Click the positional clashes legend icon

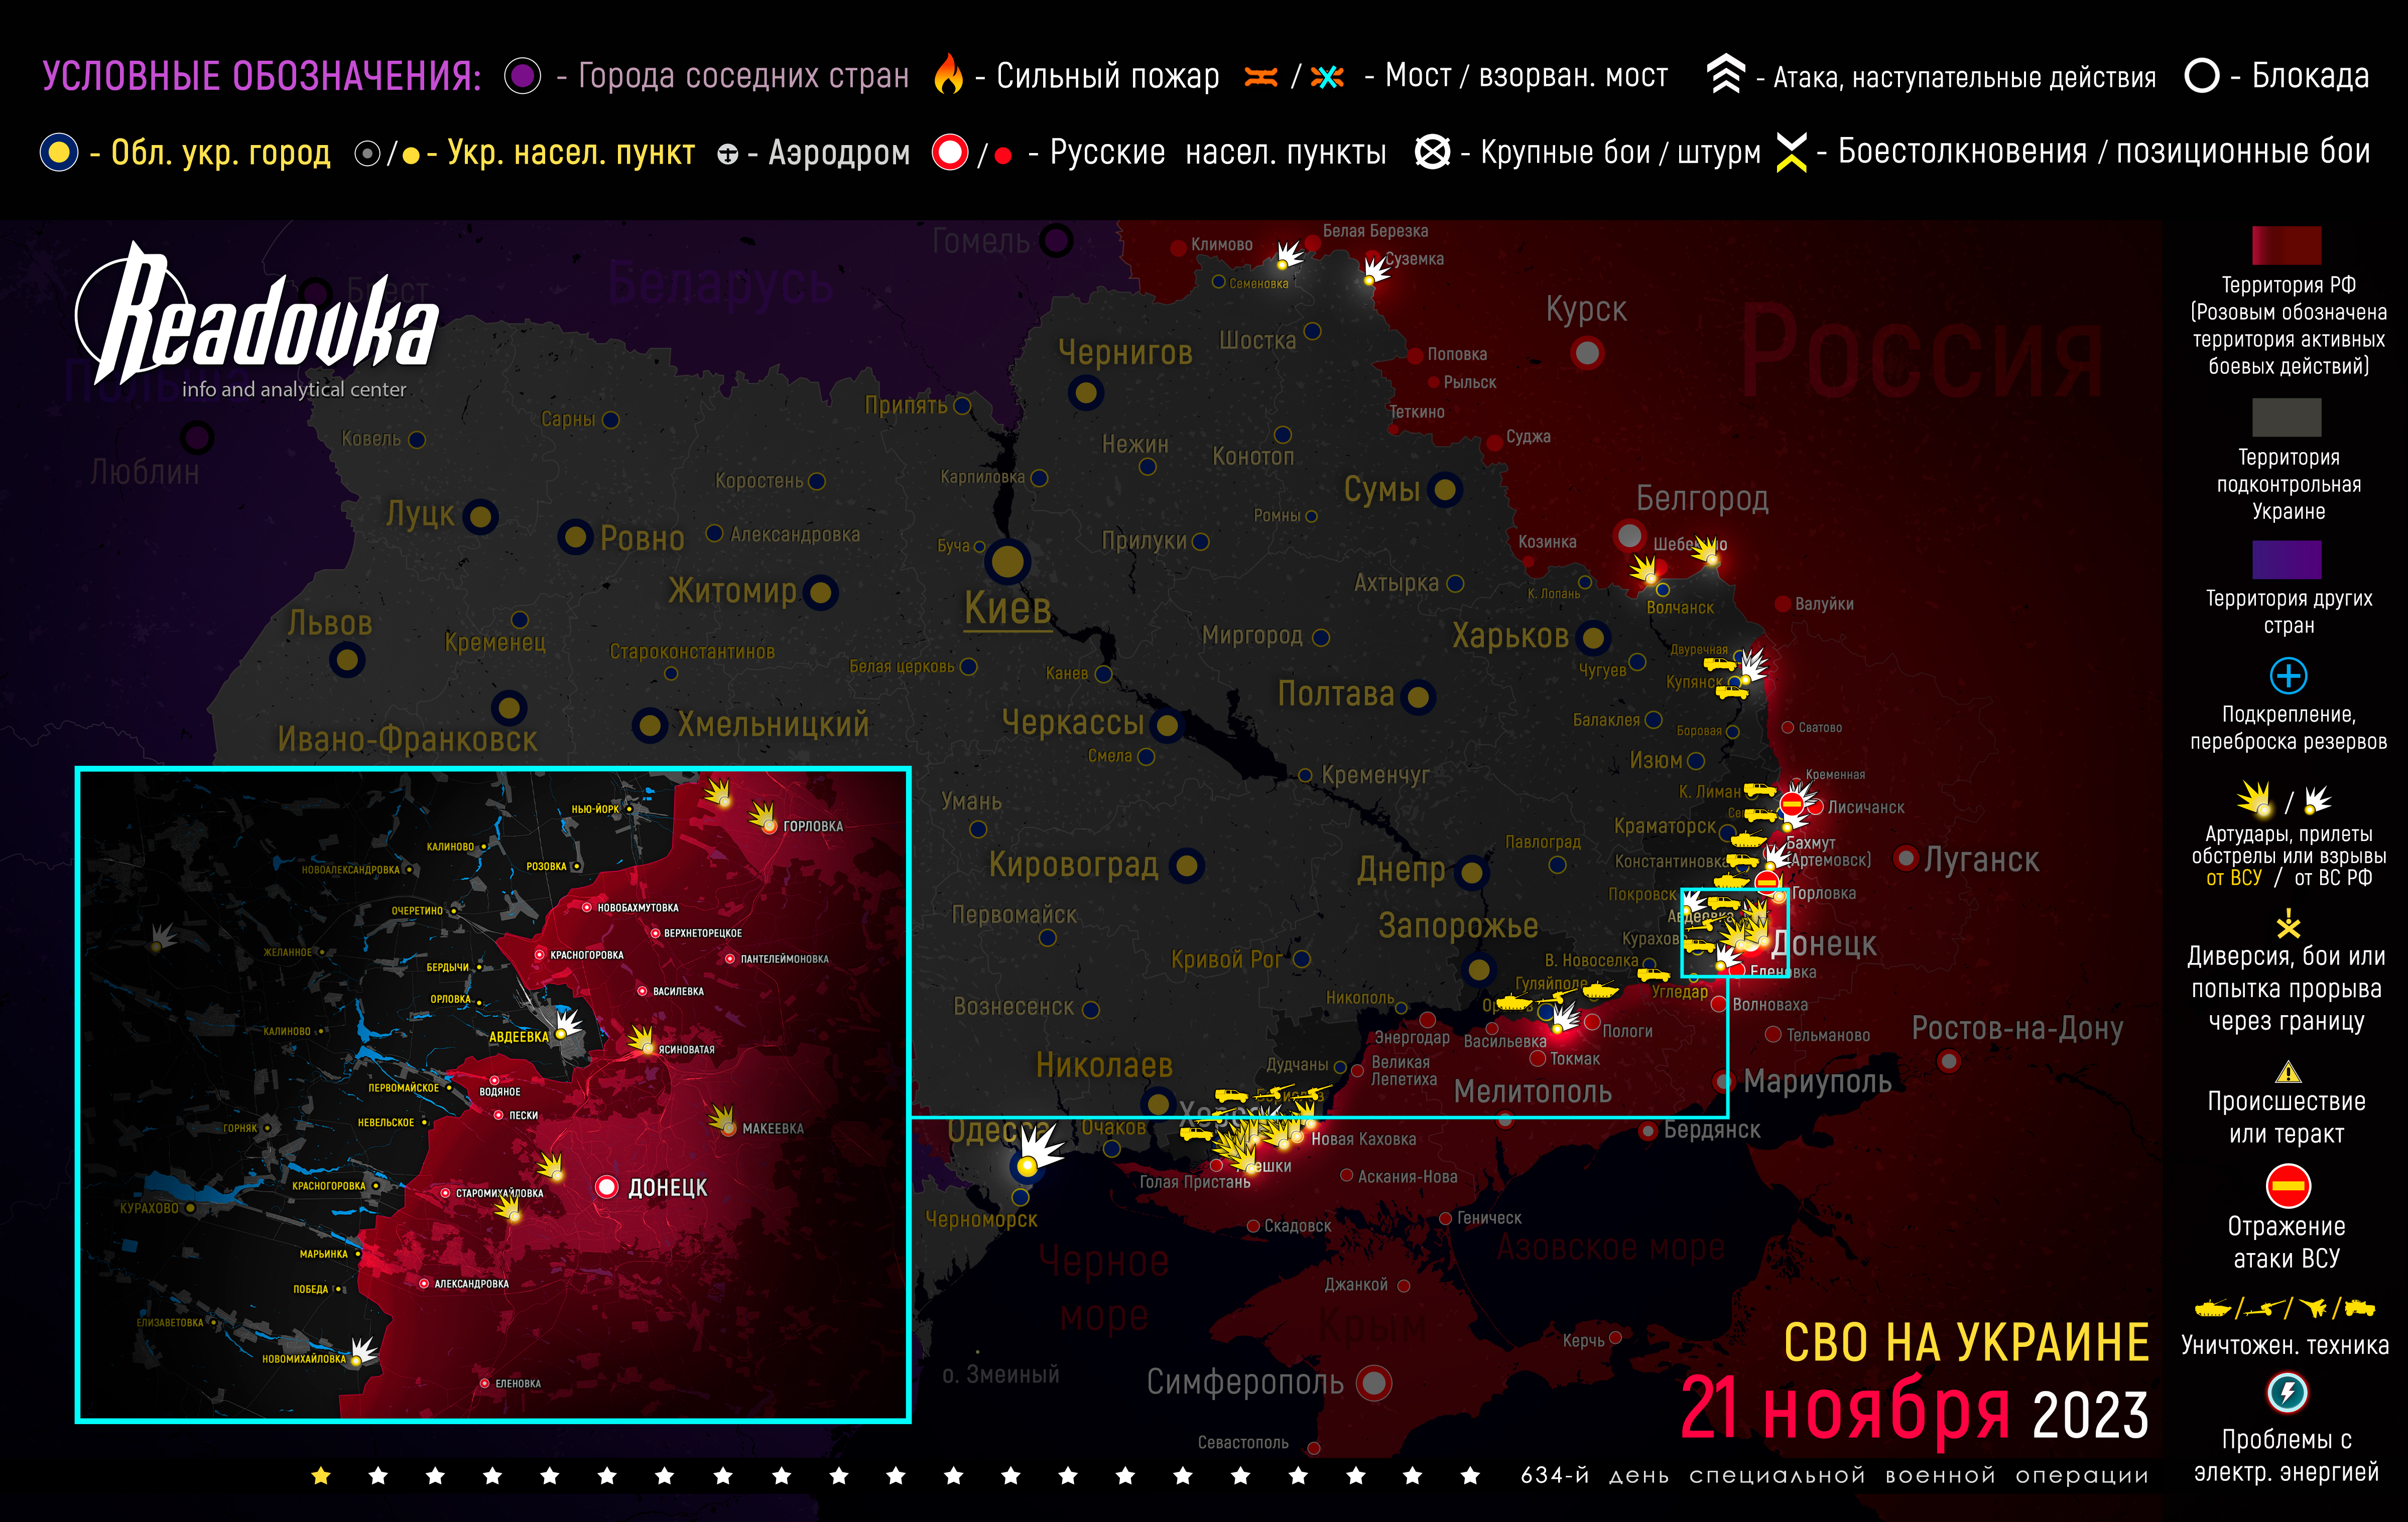tap(1791, 152)
